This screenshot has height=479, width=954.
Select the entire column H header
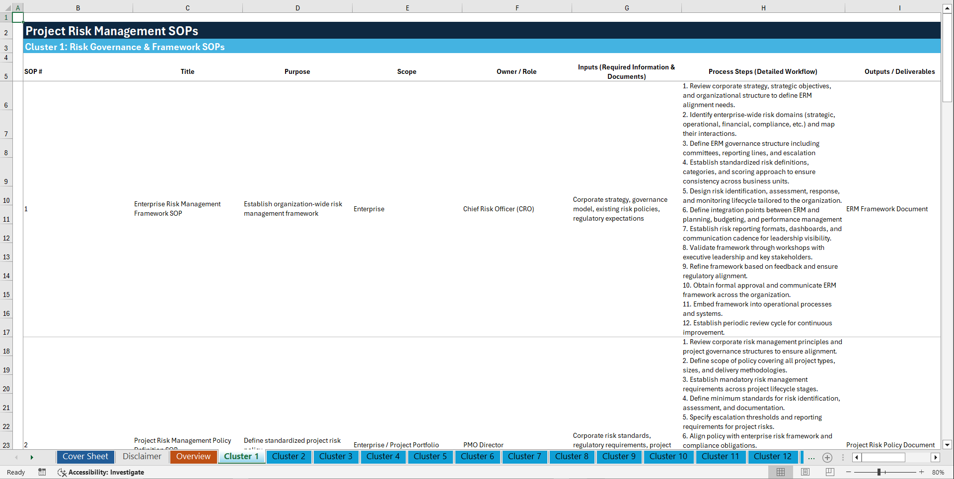point(763,7)
